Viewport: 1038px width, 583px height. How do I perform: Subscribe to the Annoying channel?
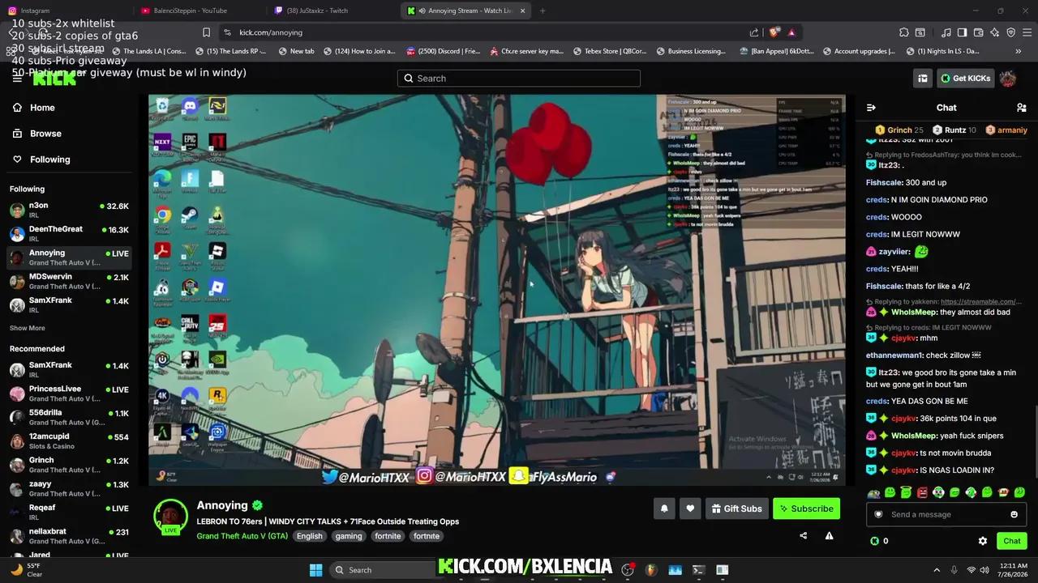pos(806,509)
